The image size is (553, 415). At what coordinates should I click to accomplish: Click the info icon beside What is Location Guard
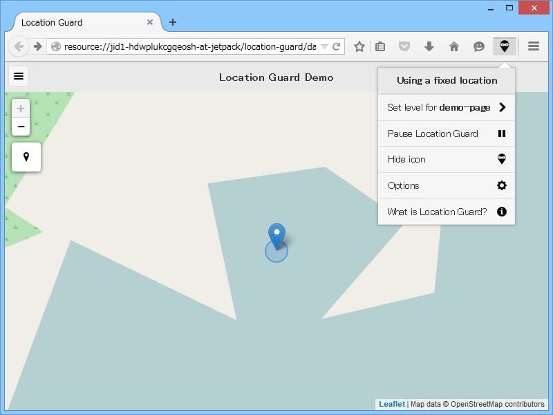coord(501,212)
